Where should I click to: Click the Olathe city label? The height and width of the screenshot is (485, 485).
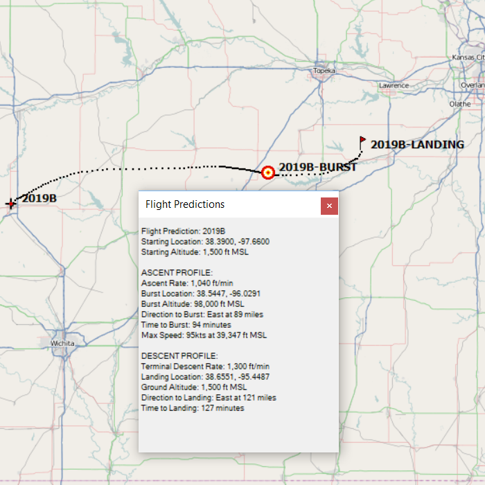point(460,104)
